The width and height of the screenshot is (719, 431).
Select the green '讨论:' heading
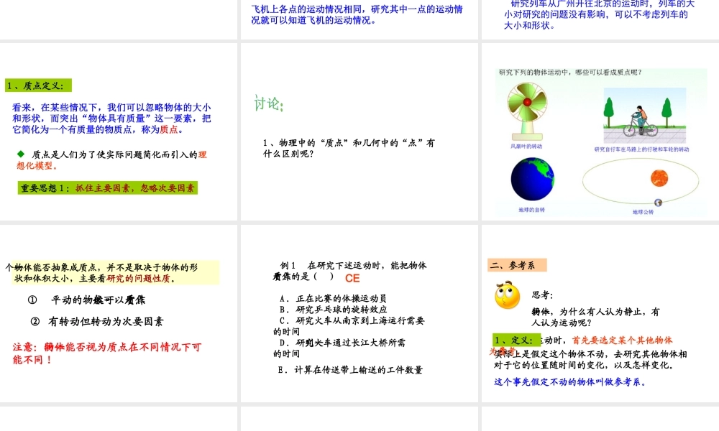(x=269, y=103)
